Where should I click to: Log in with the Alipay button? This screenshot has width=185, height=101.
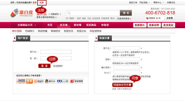[25, 81]
